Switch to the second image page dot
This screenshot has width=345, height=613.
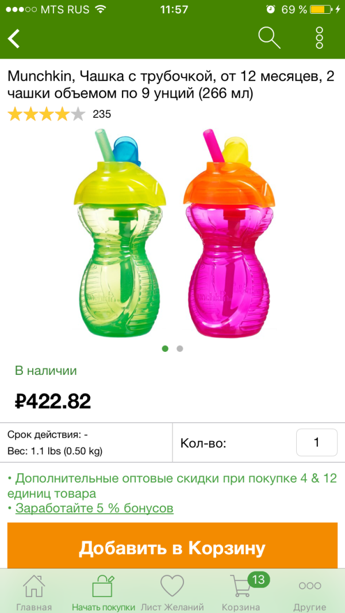point(180,348)
